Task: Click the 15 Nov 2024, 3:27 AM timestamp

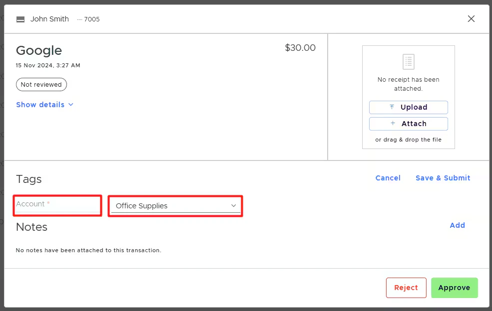Action: pyautogui.click(x=48, y=65)
